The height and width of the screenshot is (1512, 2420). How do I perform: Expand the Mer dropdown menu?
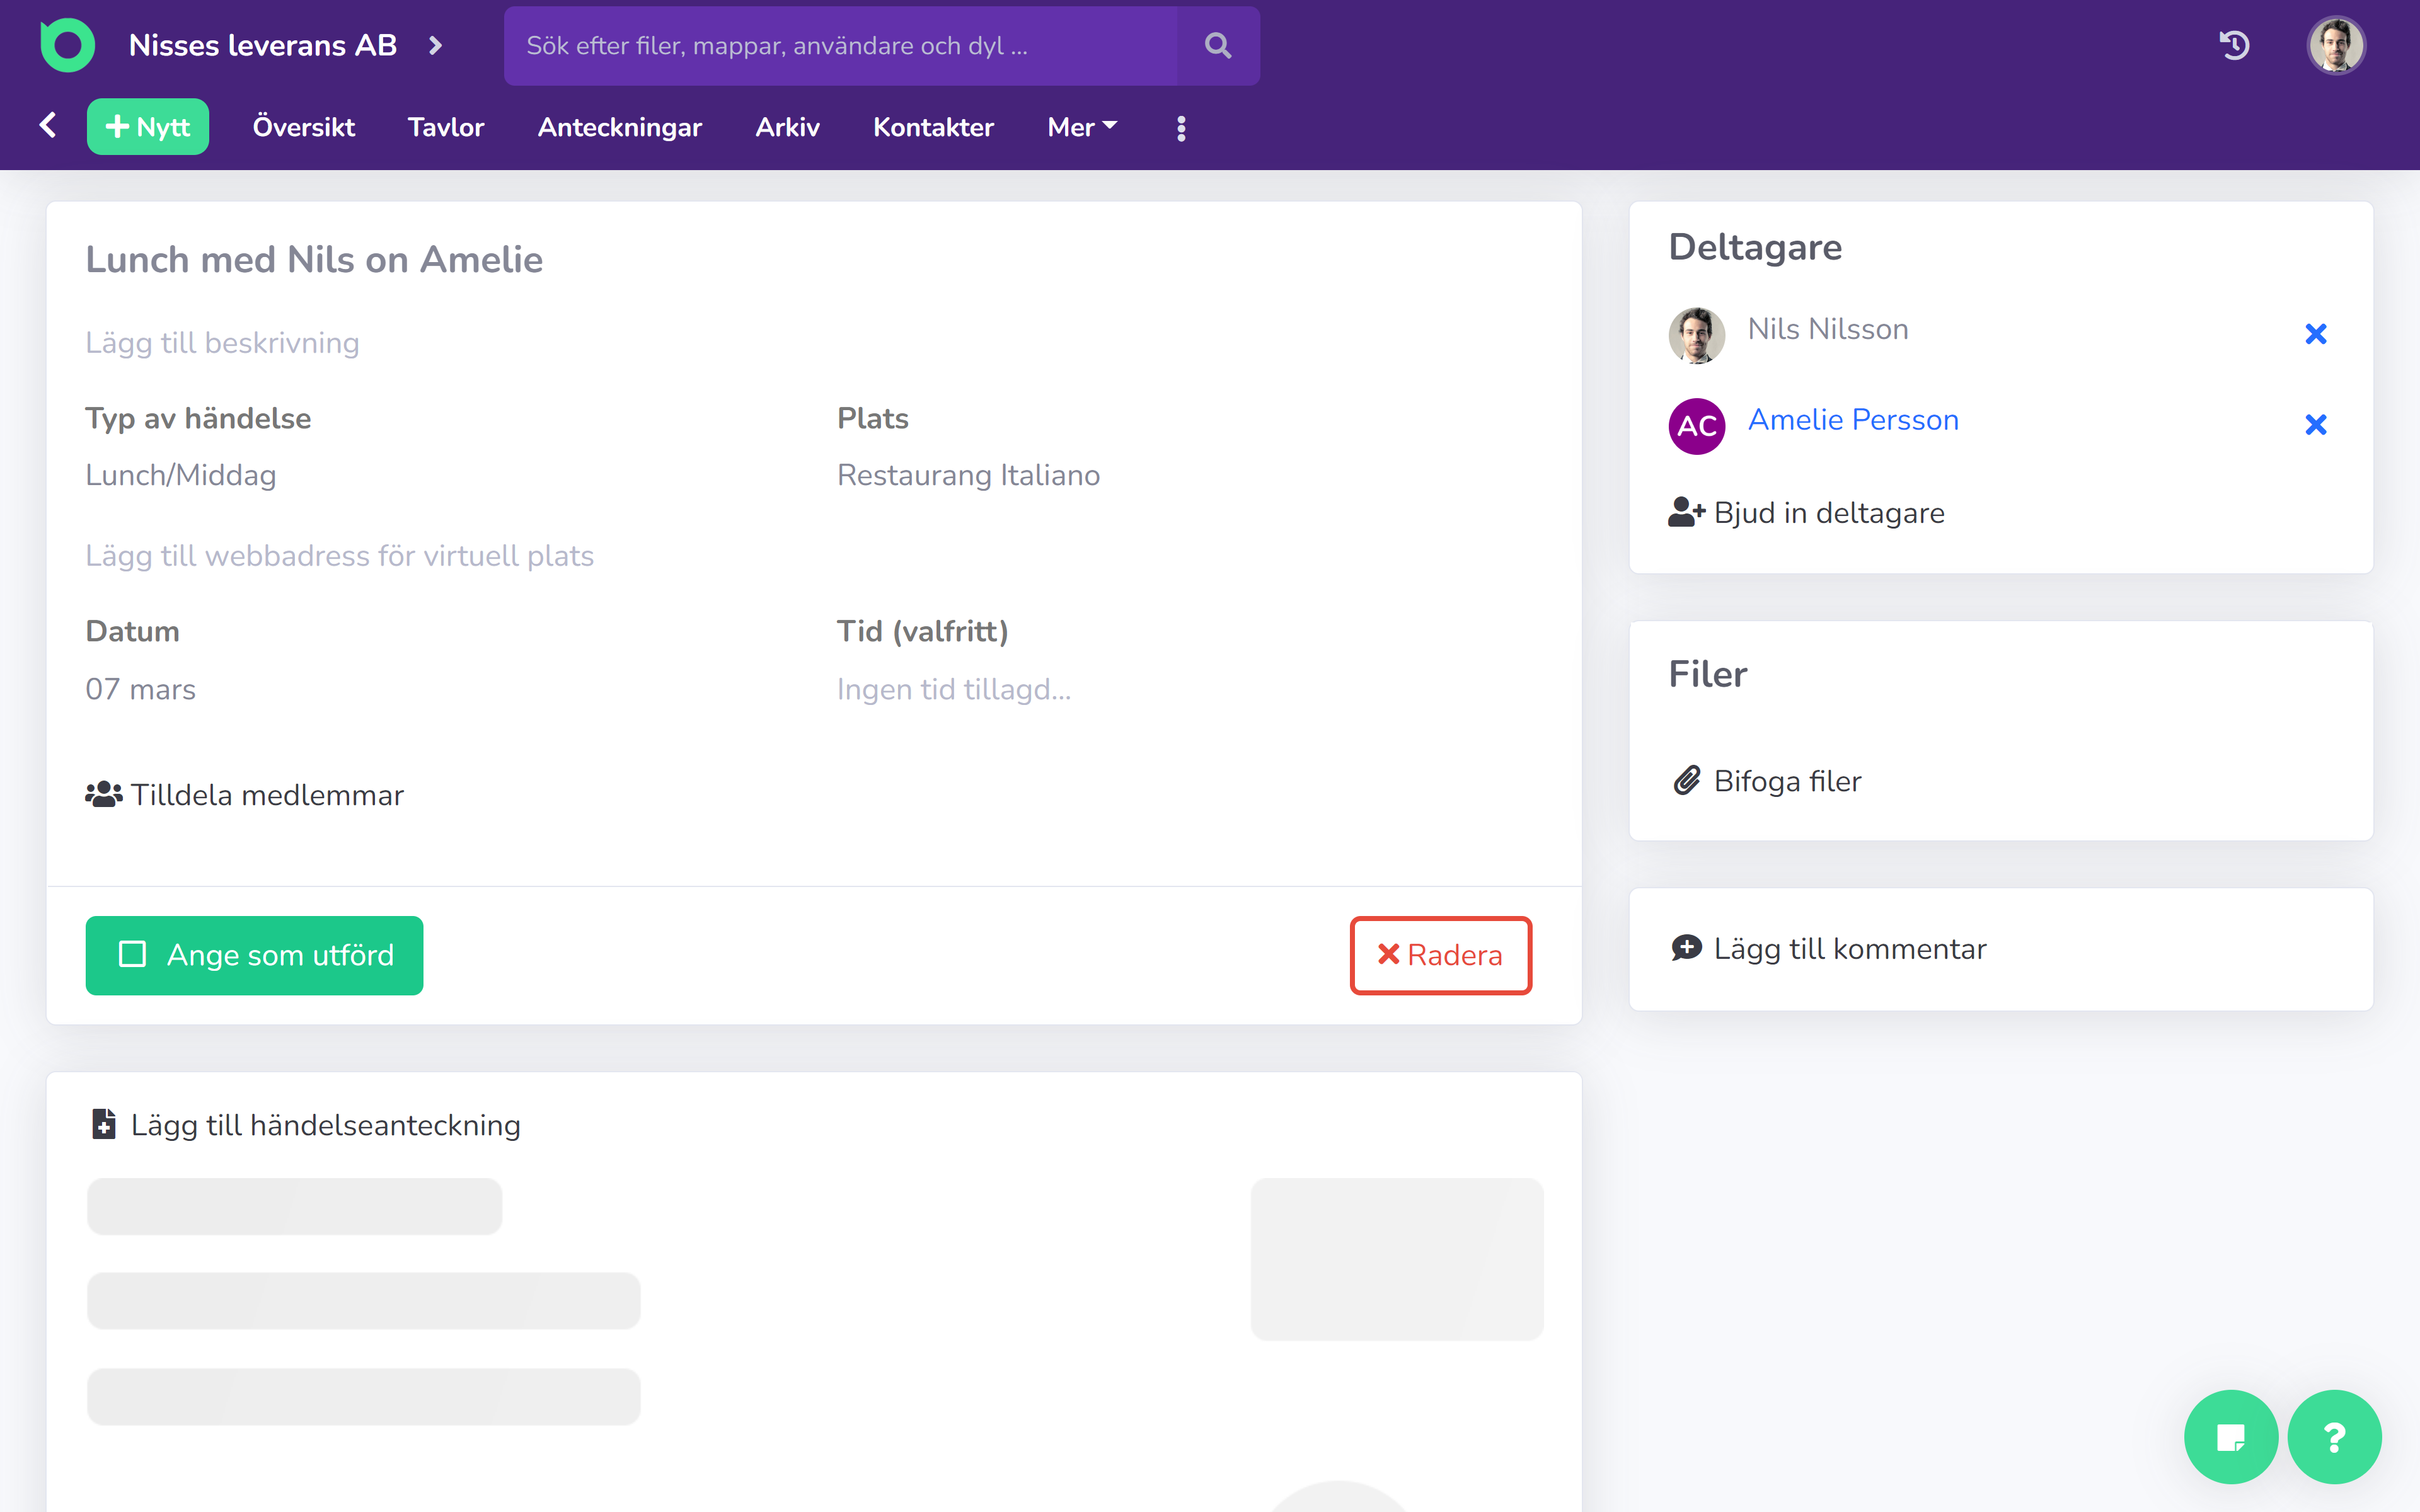pos(1082,127)
